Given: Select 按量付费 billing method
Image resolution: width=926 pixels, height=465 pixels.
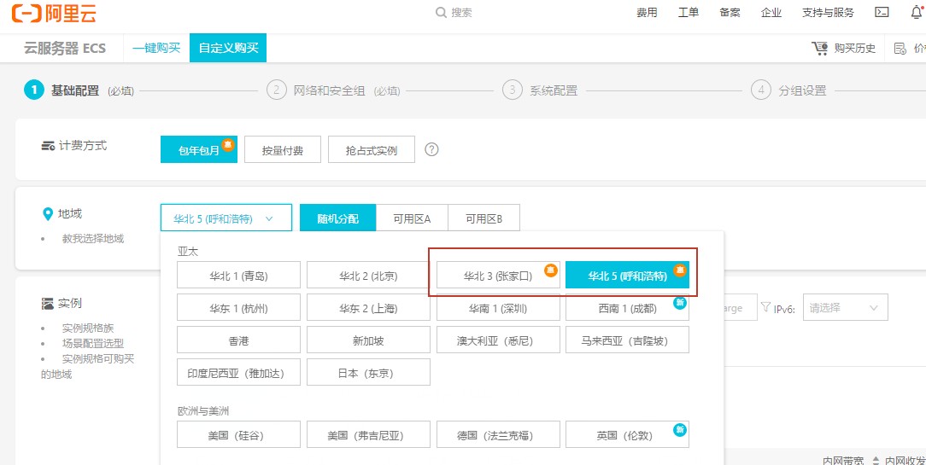Looking at the screenshot, I should tap(282, 149).
